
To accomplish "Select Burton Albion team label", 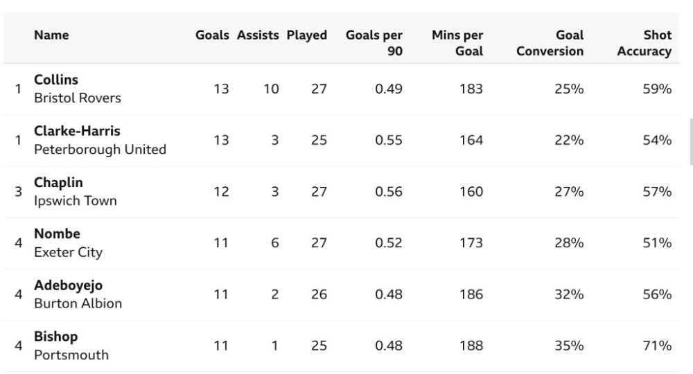I will click(78, 303).
